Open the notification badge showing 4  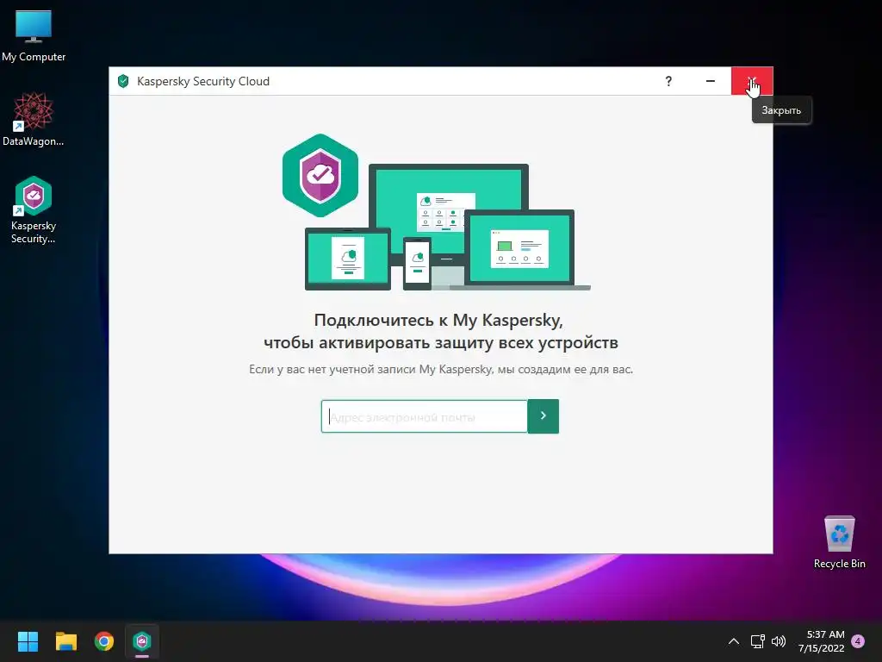pyautogui.click(x=858, y=641)
